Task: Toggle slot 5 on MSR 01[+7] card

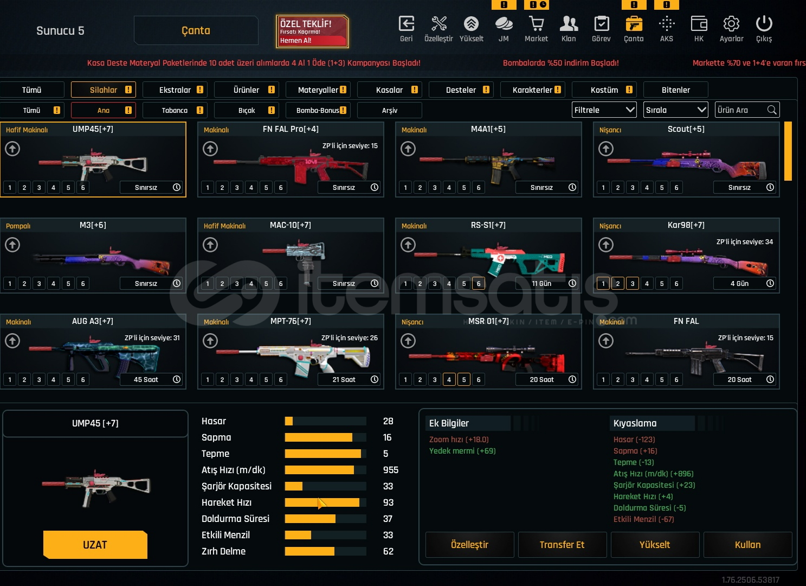Action: coord(464,379)
